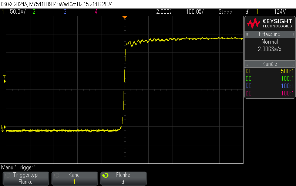The image size is (296, 186).
Task: Select the blue channel 3 label
Action: tap(65, 12)
